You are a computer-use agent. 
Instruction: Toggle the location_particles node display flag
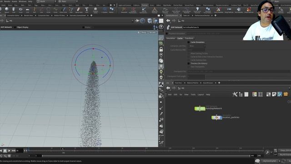(221, 118)
